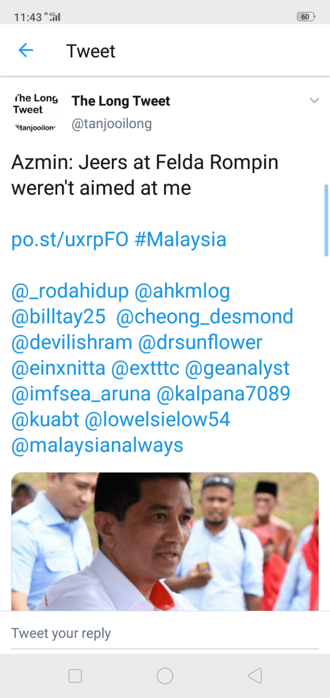Open @cheong_desmond profile mention
This screenshot has height=698, width=330.
[205, 316]
